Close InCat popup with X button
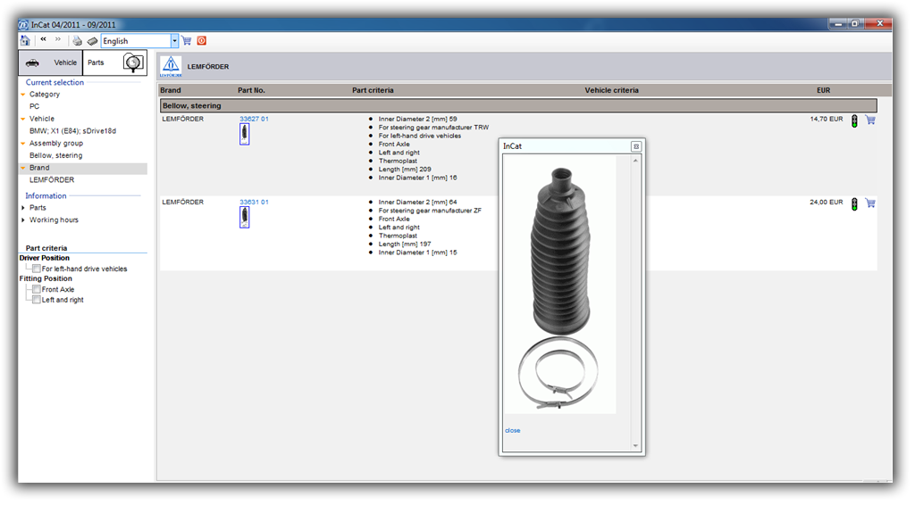 (636, 147)
